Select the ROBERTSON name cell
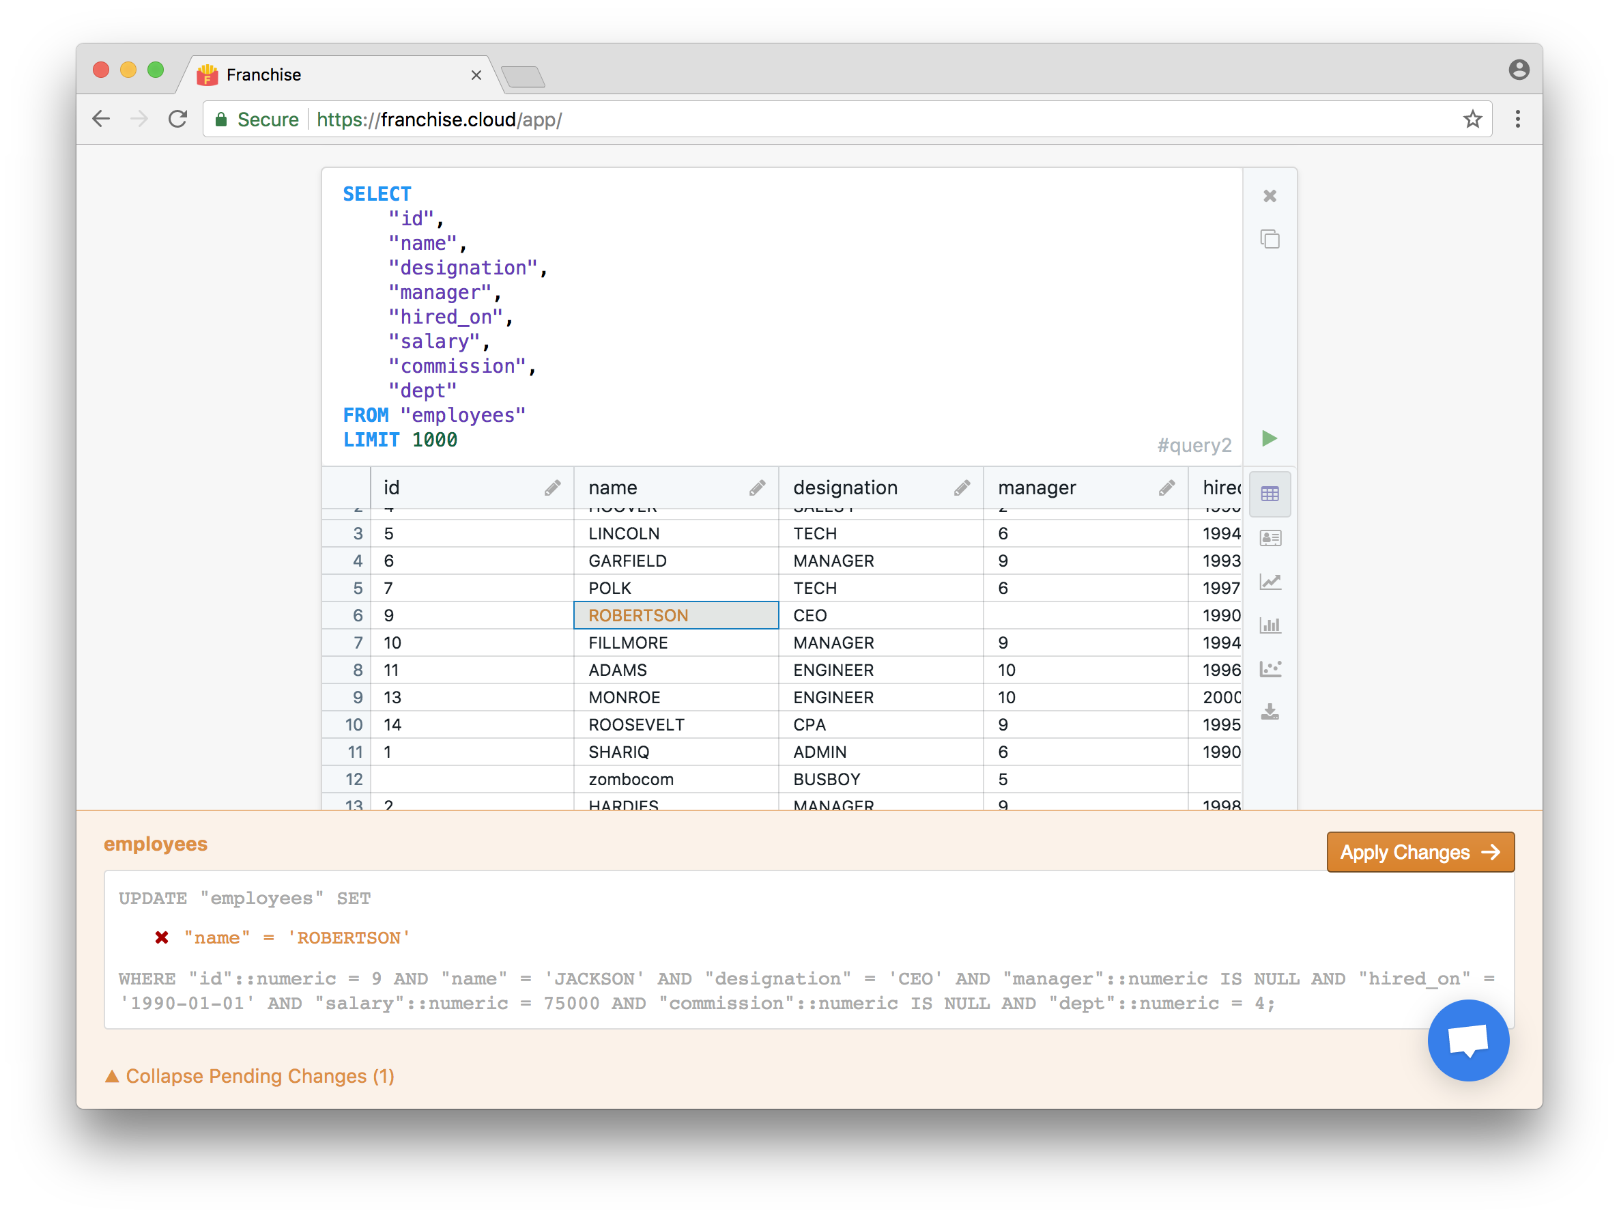 coord(676,616)
